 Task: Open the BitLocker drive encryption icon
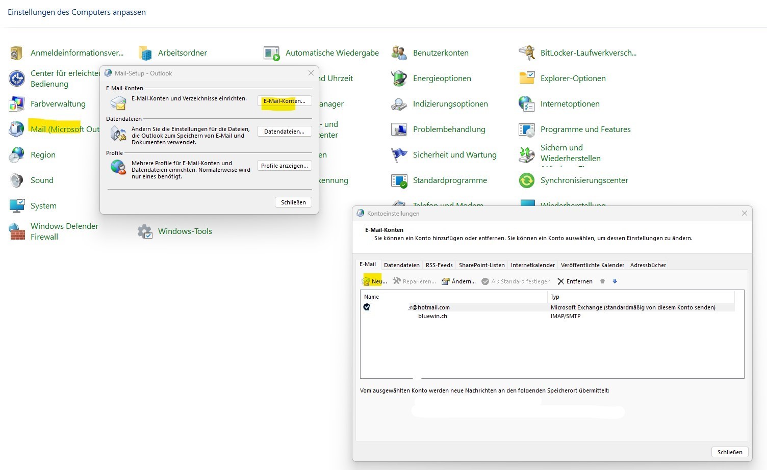click(526, 53)
